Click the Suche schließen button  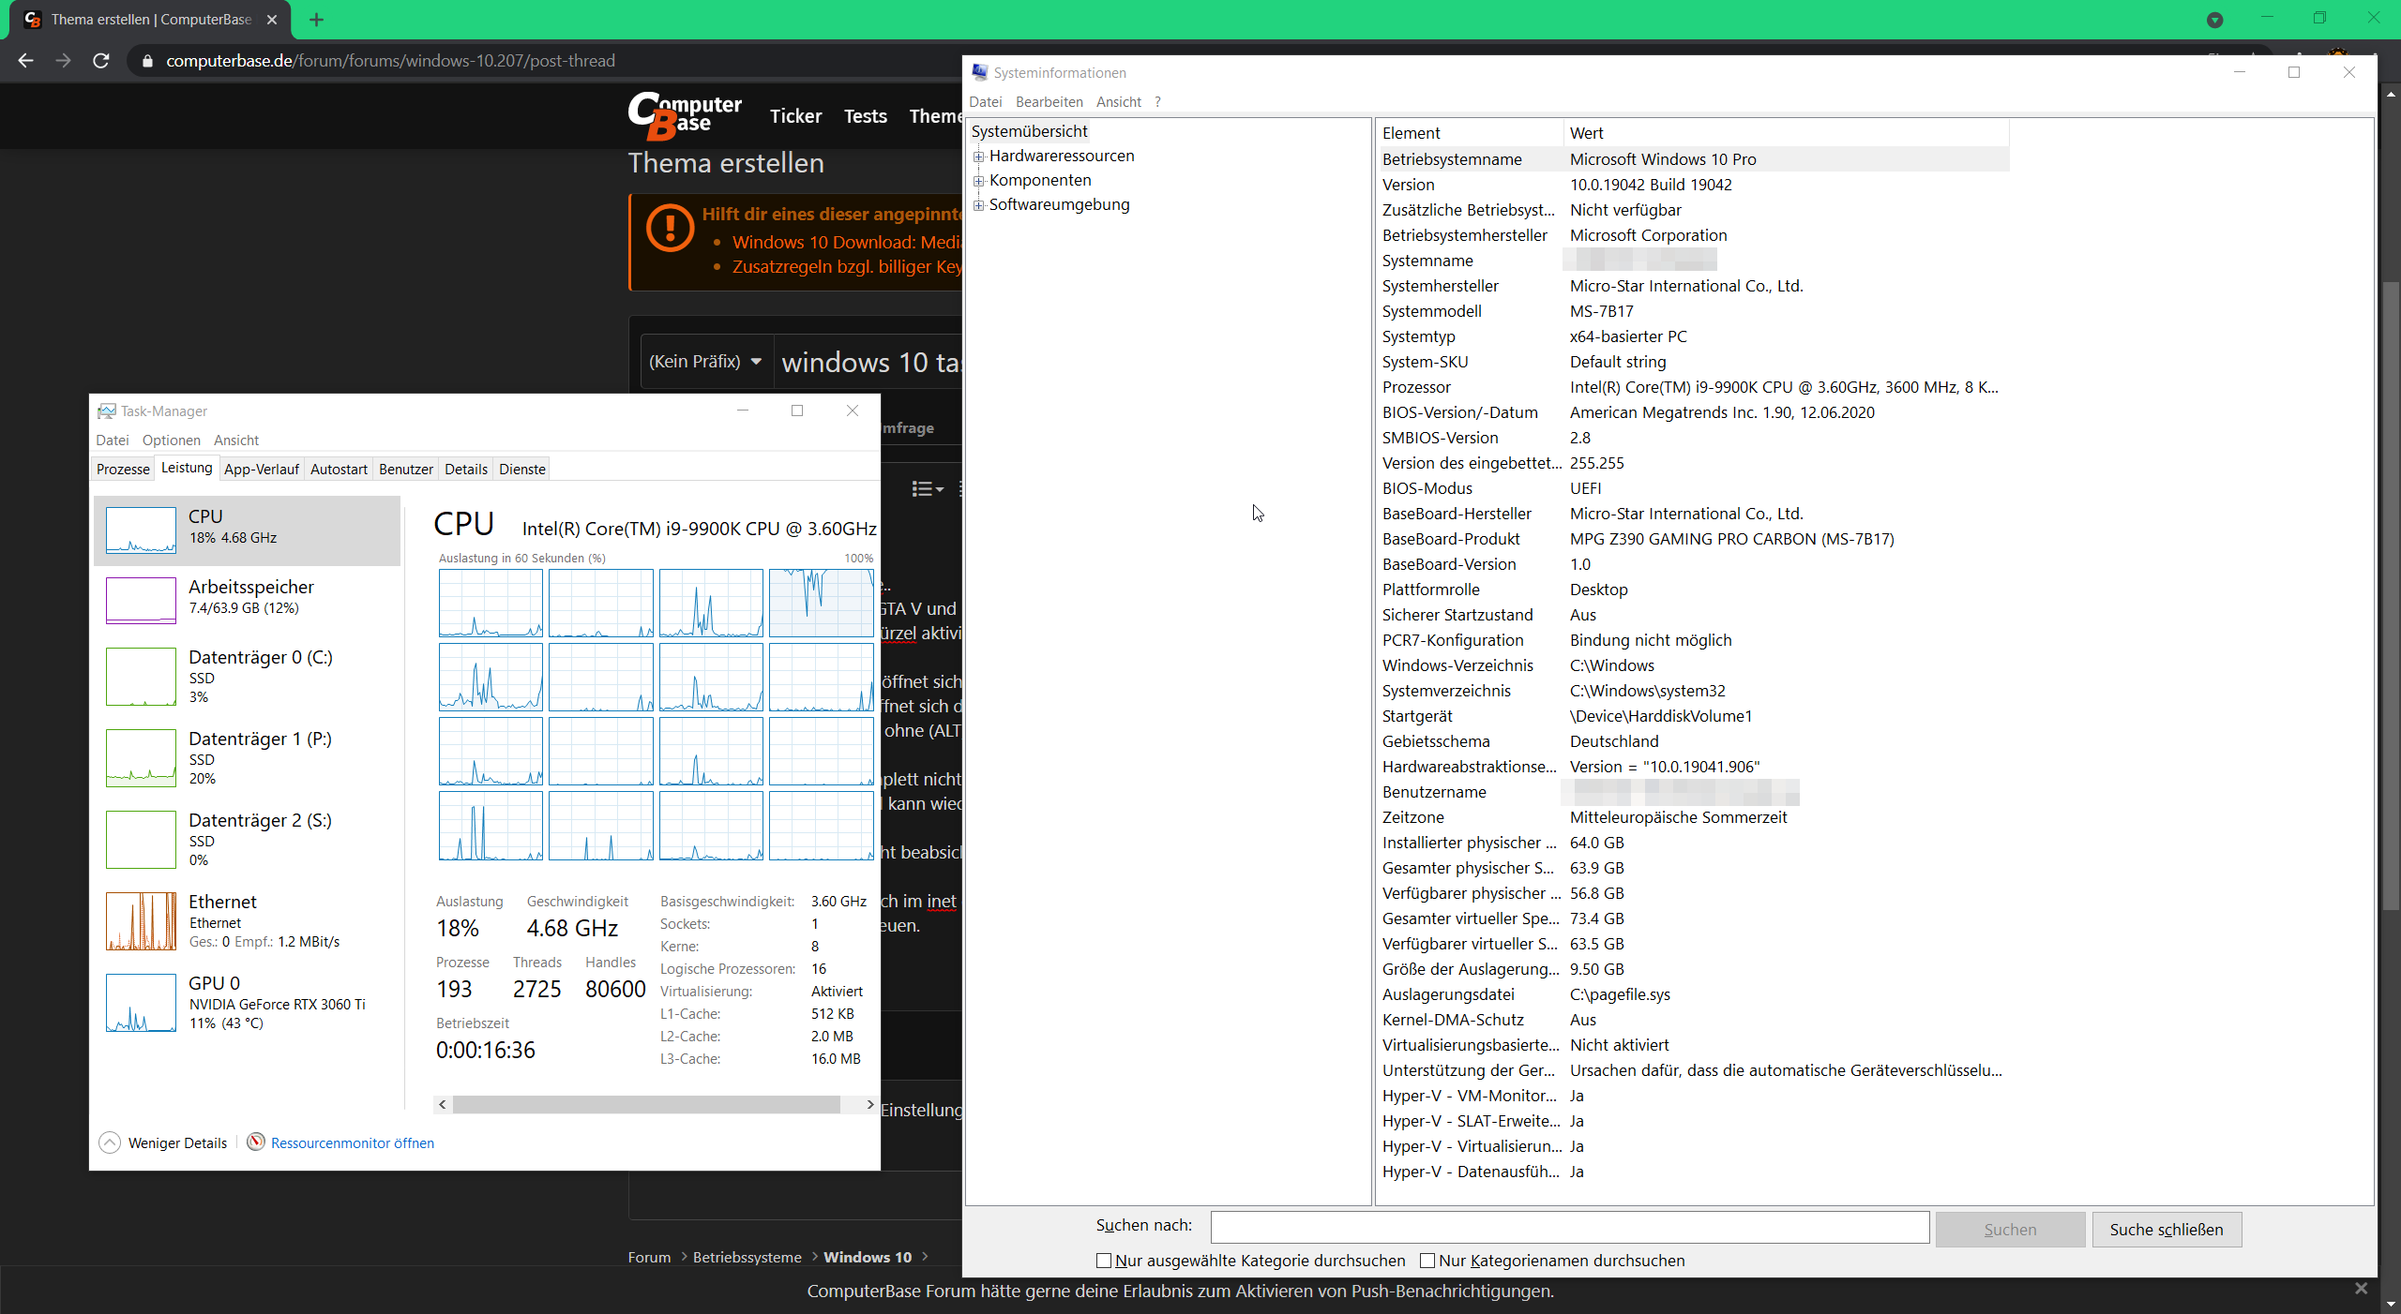pos(2166,1230)
